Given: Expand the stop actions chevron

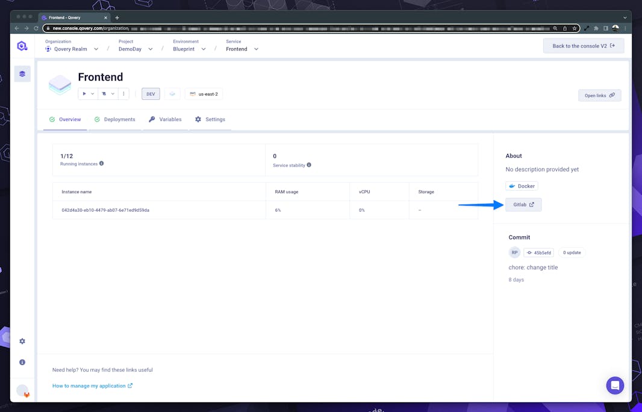Looking at the screenshot, I should tap(113, 94).
